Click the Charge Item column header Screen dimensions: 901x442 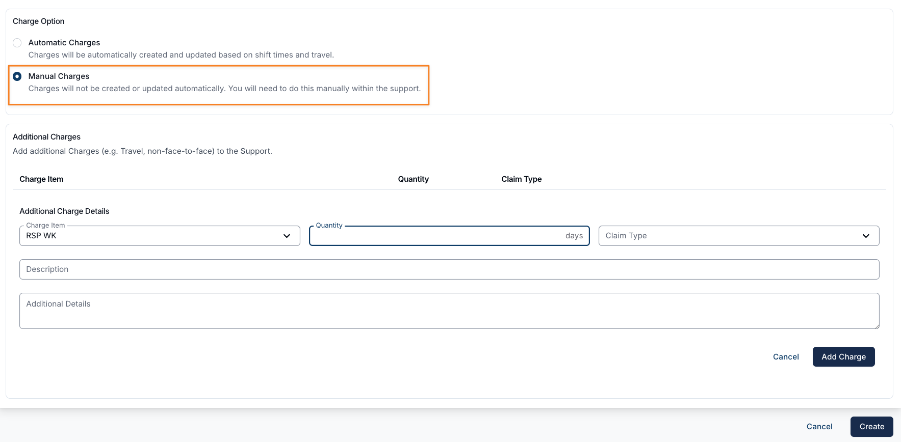click(x=41, y=179)
